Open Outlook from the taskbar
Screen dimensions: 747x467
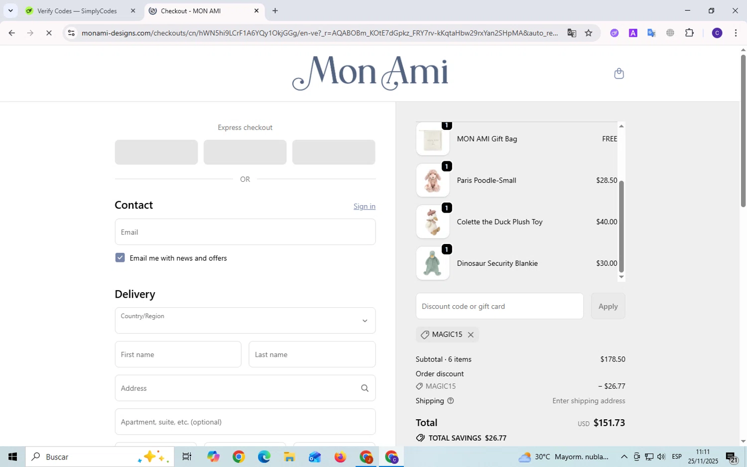coord(315,457)
